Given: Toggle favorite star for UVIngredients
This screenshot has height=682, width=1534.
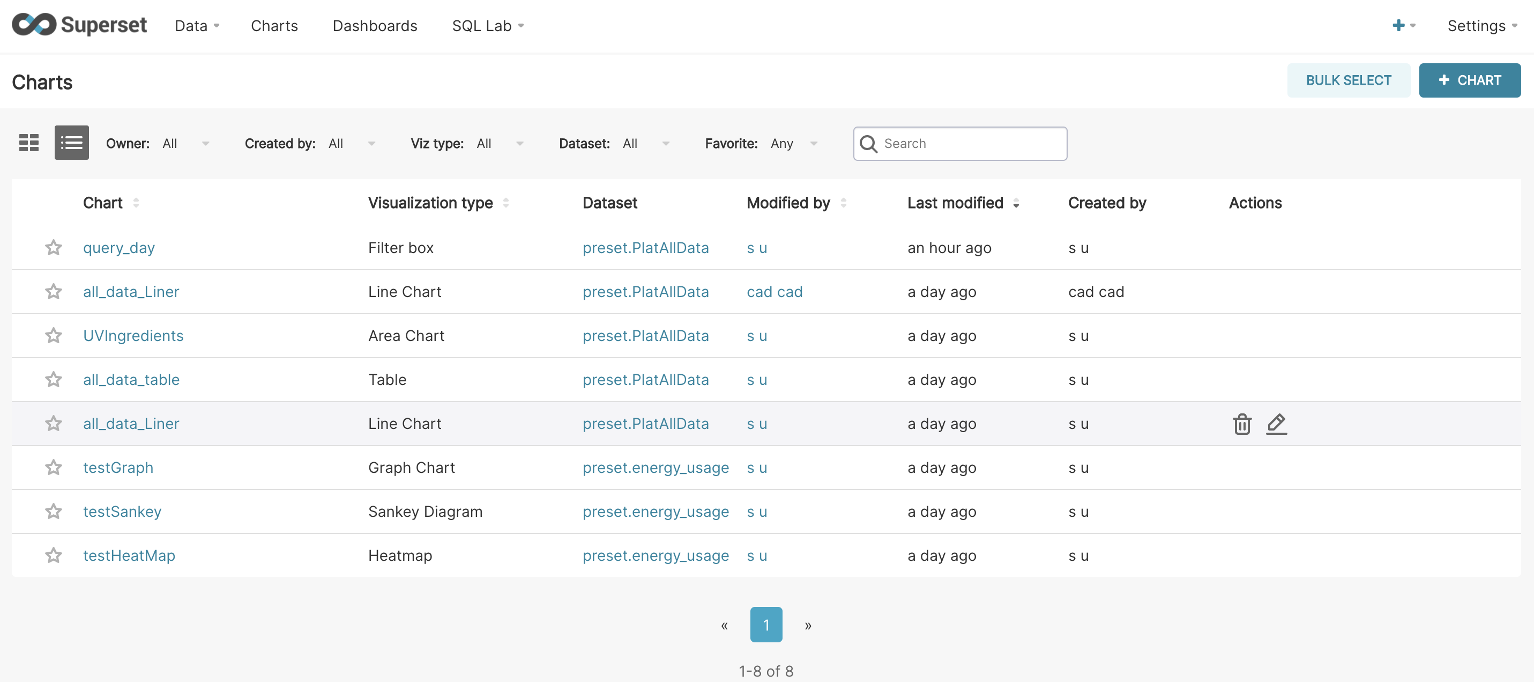Looking at the screenshot, I should [54, 336].
